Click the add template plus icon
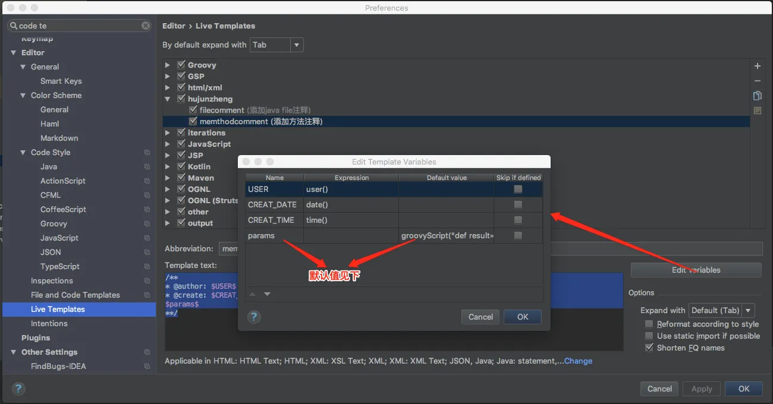This screenshot has width=773, height=404. point(757,66)
